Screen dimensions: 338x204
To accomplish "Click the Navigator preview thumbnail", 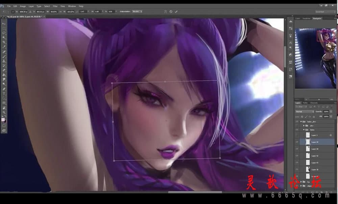I will 315,59.
